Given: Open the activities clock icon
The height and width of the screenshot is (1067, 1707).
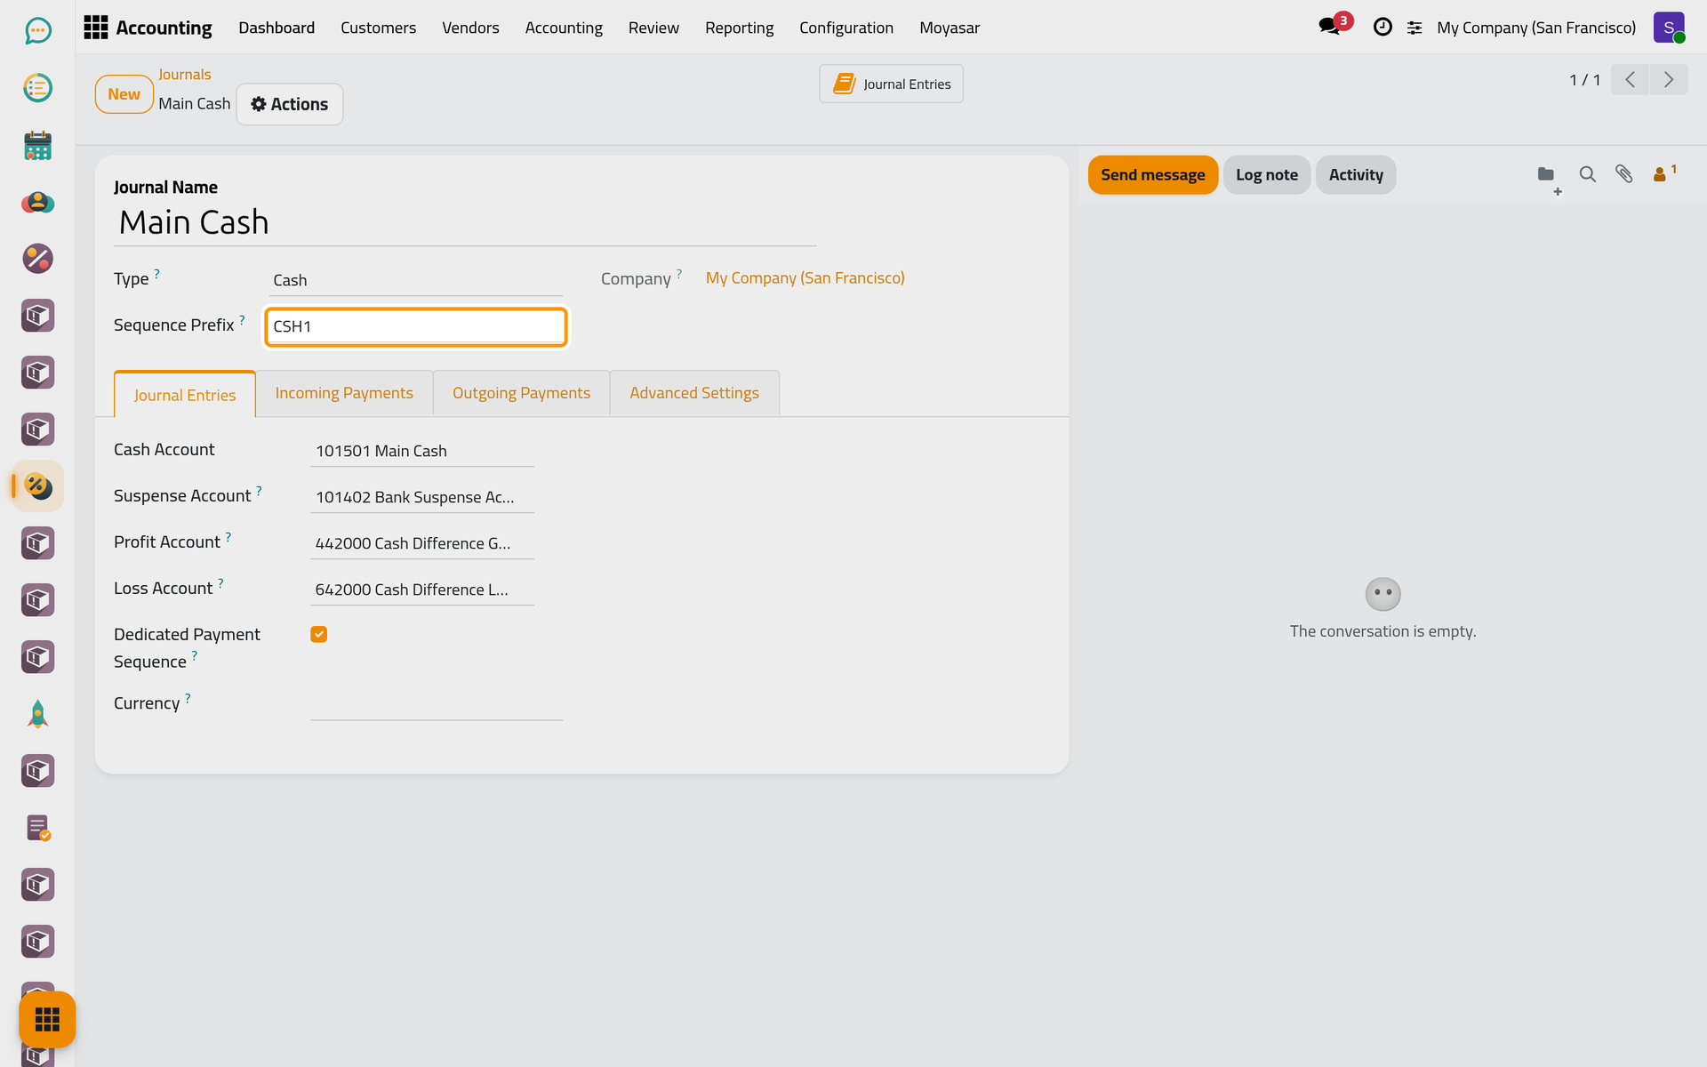Looking at the screenshot, I should click(1382, 28).
